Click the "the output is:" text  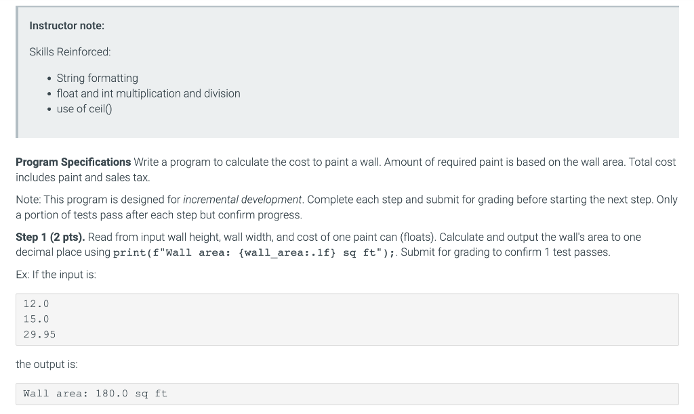(x=47, y=365)
